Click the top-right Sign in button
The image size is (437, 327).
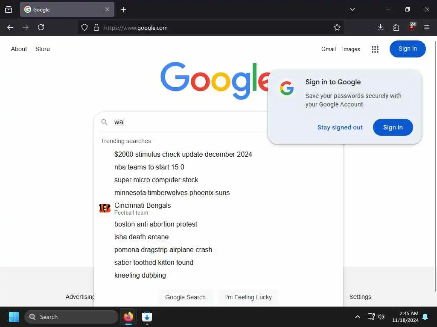408,49
